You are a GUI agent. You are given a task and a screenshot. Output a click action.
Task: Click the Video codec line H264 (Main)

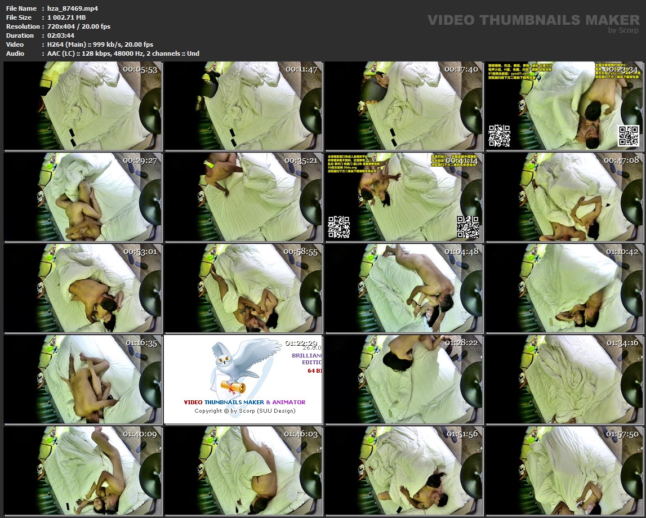(97, 44)
